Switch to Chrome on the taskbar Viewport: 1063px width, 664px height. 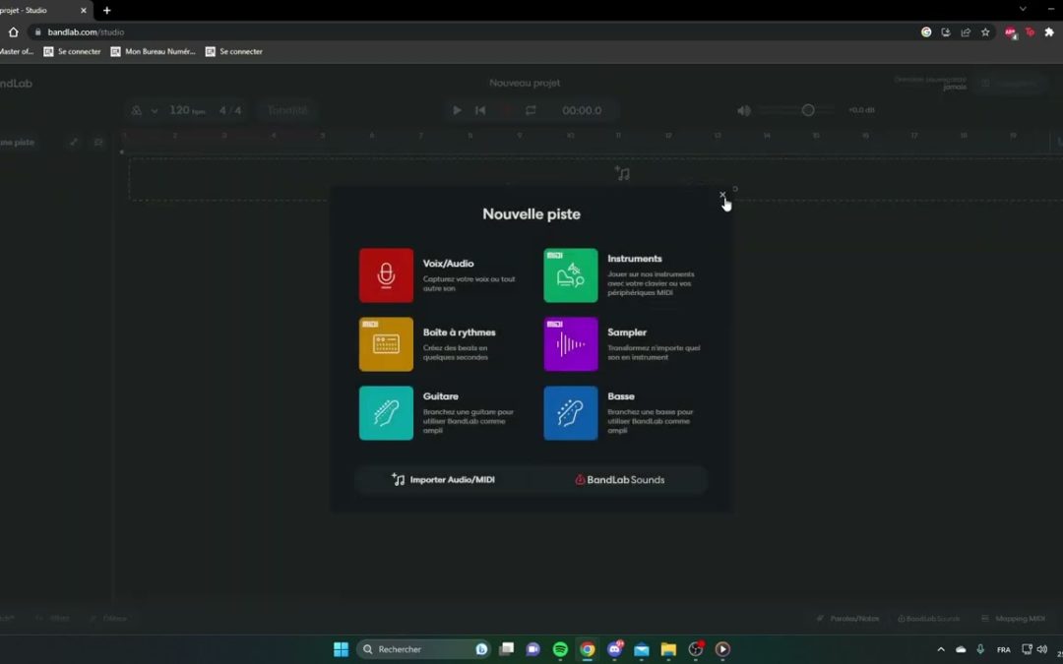pos(587,649)
